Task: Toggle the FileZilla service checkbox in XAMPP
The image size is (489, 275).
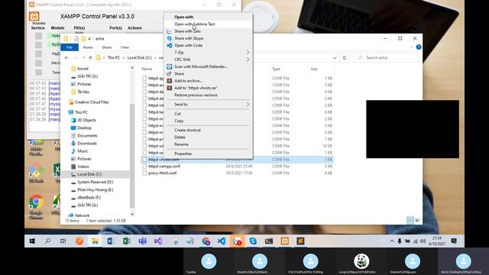Action: pyautogui.click(x=38, y=54)
